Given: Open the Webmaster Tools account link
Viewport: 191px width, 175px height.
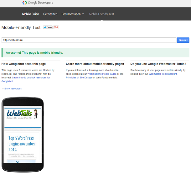Looking at the screenshot, I should pyautogui.click(x=163, y=74).
